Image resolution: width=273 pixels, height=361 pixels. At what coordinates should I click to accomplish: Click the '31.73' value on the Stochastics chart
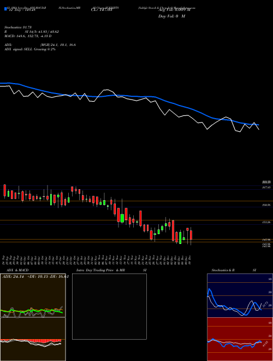264,305
